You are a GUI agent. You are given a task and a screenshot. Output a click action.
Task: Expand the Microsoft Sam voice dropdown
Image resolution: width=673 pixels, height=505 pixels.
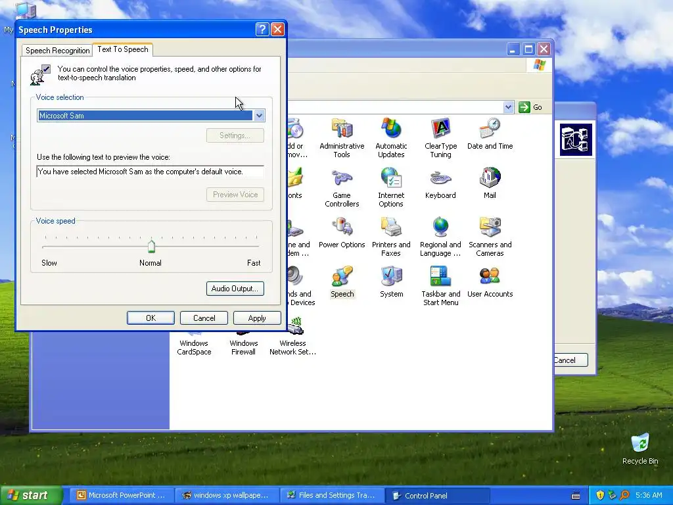[x=259, y=115]
